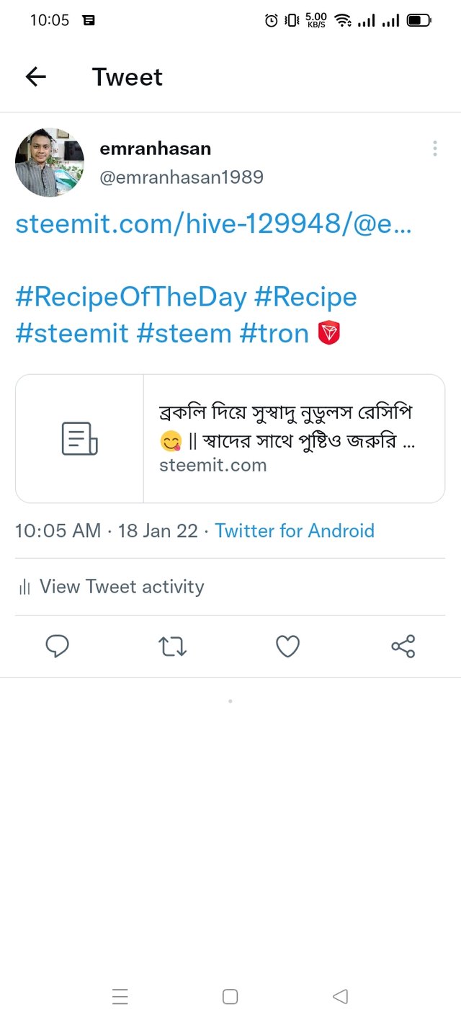Tap the #tron hashtag

(272, 332)
